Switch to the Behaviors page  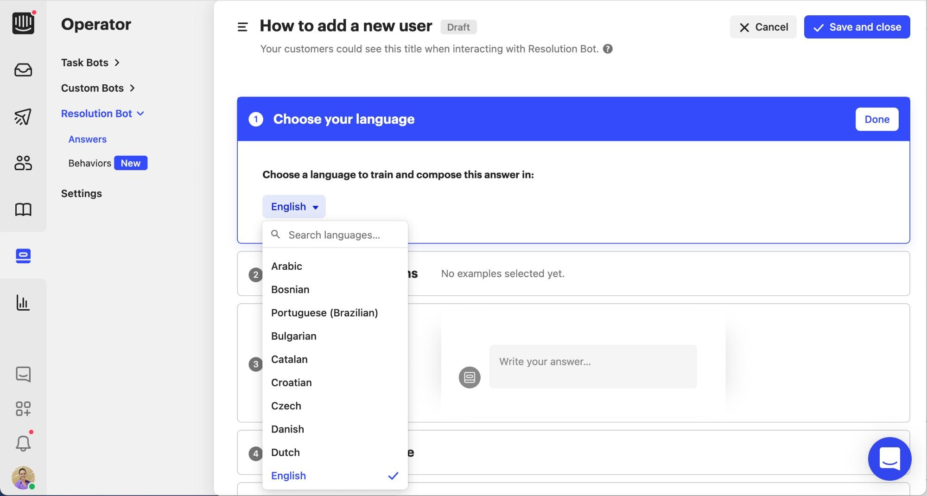pyautogui.click(x=90, y=163)
